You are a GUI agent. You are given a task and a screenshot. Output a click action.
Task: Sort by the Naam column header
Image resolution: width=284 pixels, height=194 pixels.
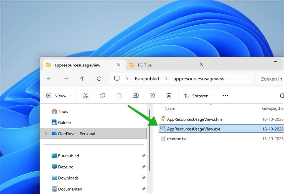(x=170, y=108)
